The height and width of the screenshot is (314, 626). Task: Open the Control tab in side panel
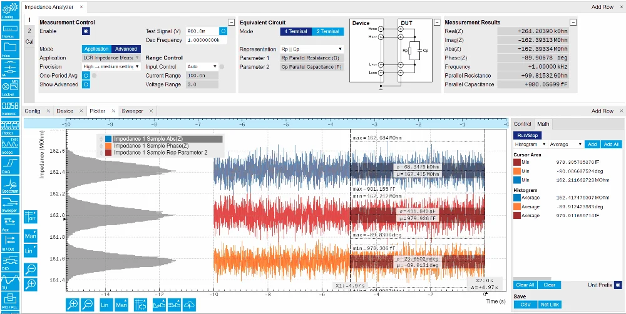[522, 124]
